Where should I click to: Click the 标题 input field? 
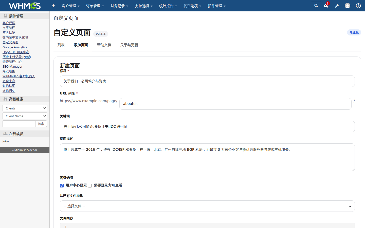207,81
